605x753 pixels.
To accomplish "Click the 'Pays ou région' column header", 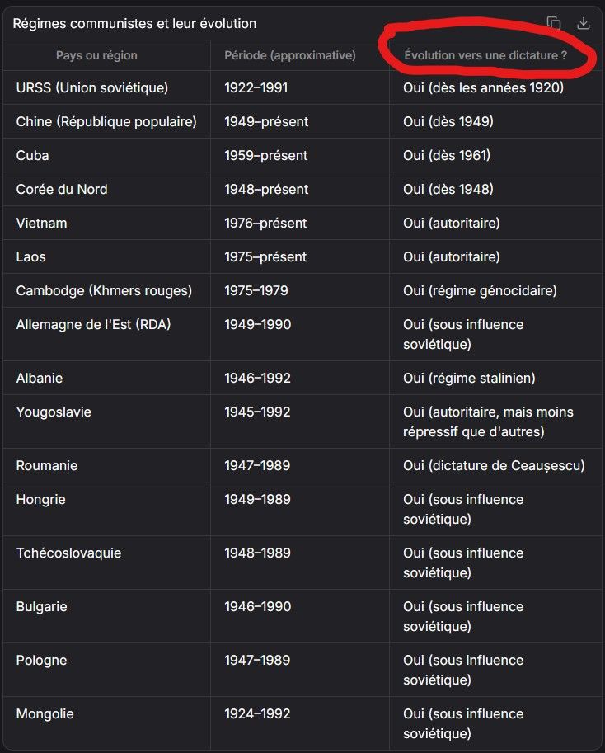I will click(96, 55).
